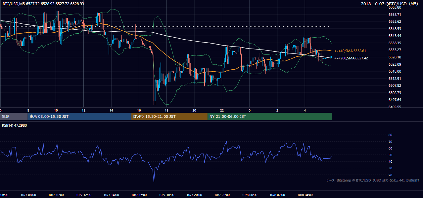423x198 pixels.
Task: Click price axis value 6523.09
Action: point(395,64)
